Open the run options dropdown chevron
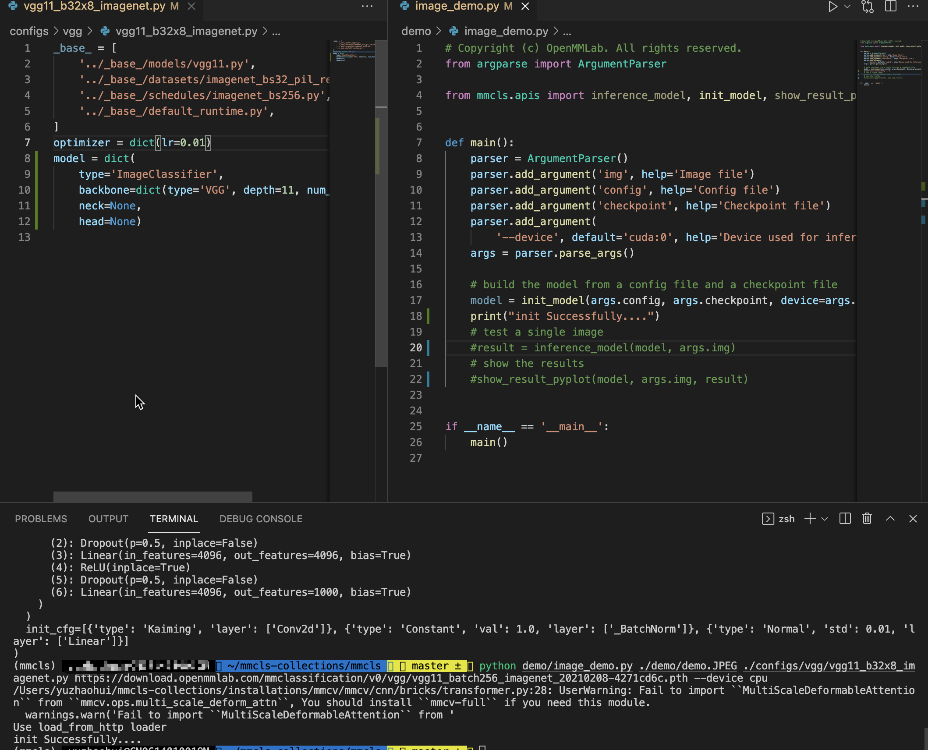The width and height of the screenshot is (928, 750). tap(847, 7)
